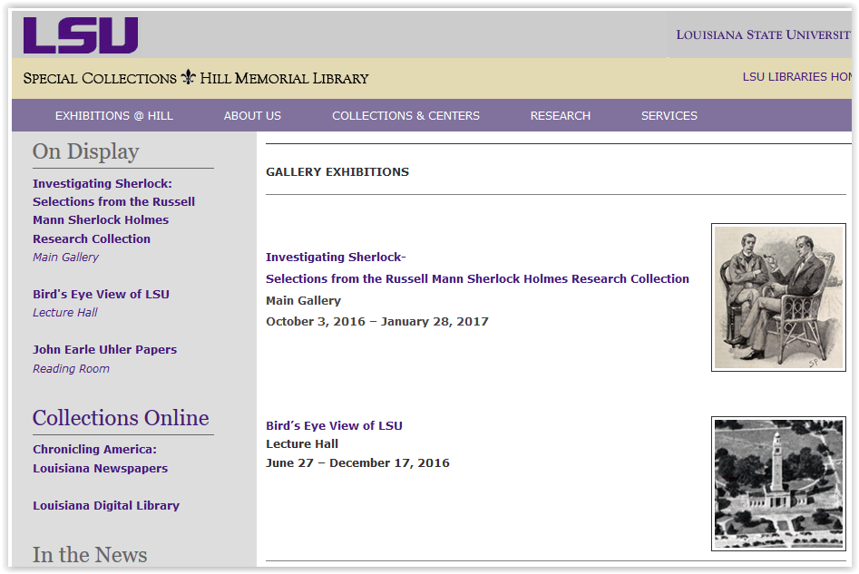Click the LSU logo
This screenshot has width=859, height=574.
[x=80, y=34]
